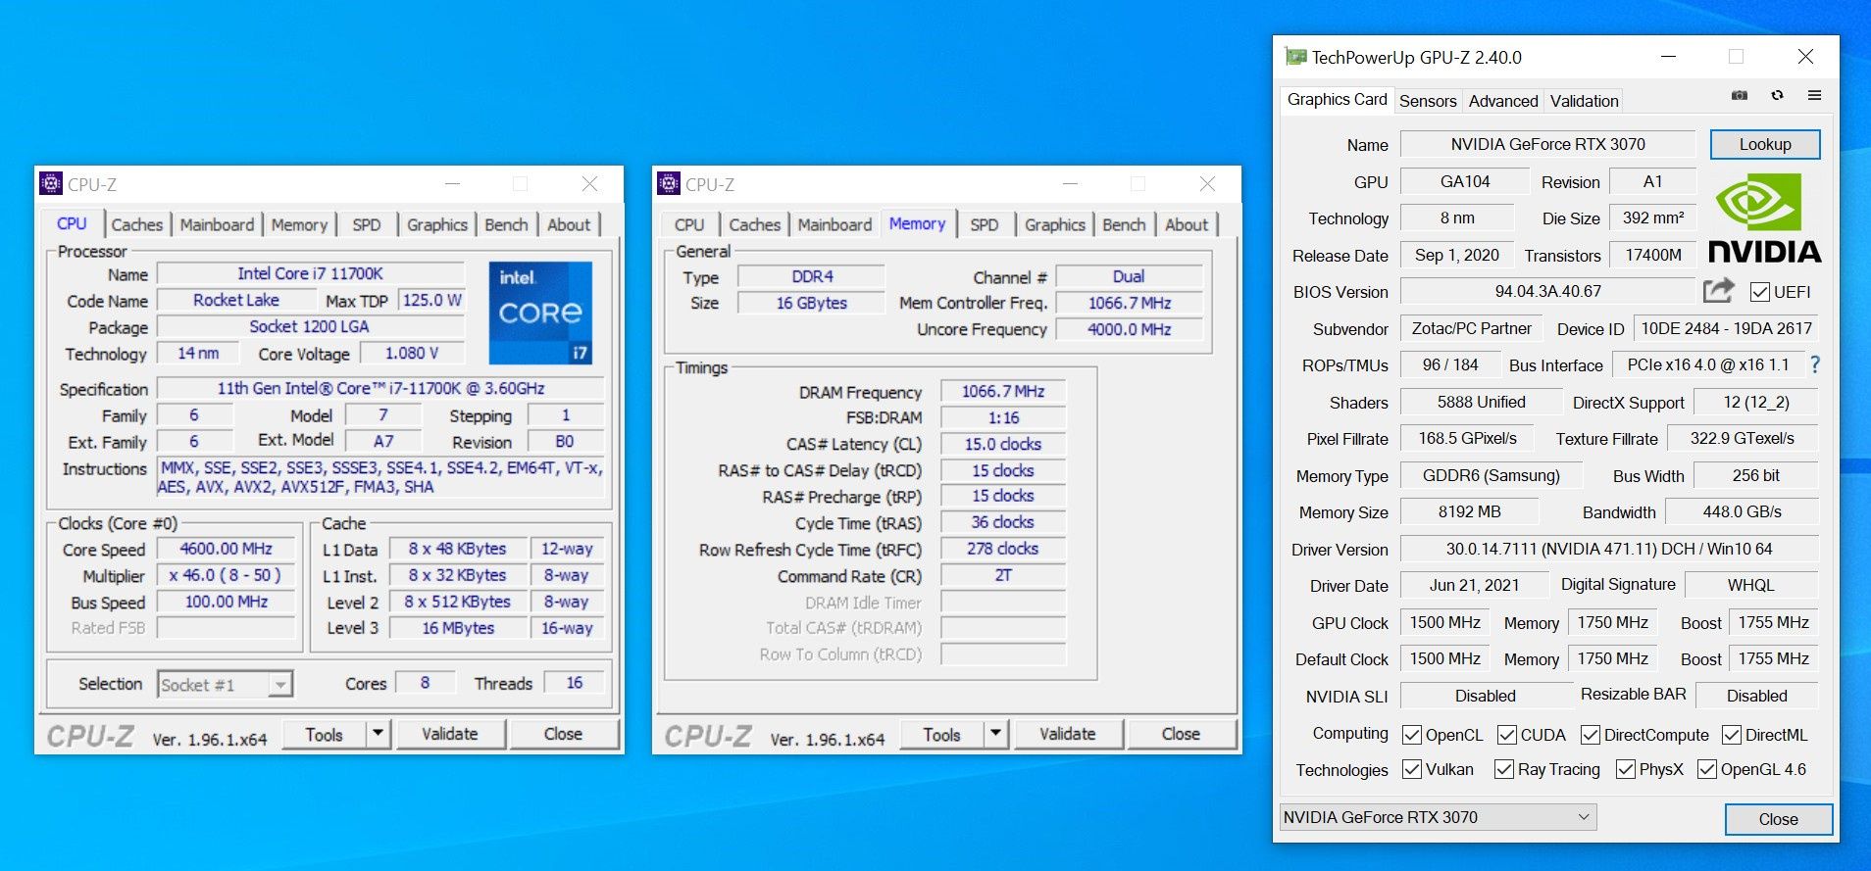The image size is (1871, 871).
Task: Switch to Caches tab in left CPU-Z window
Action: coord(137,224)
